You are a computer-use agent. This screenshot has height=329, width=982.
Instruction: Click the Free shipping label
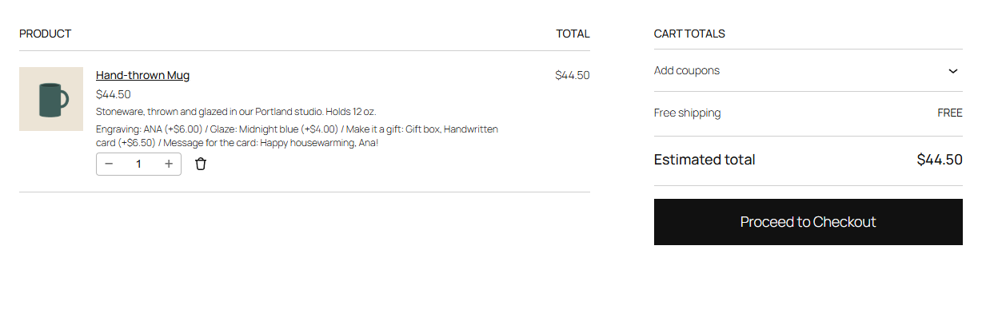(687, 113)
